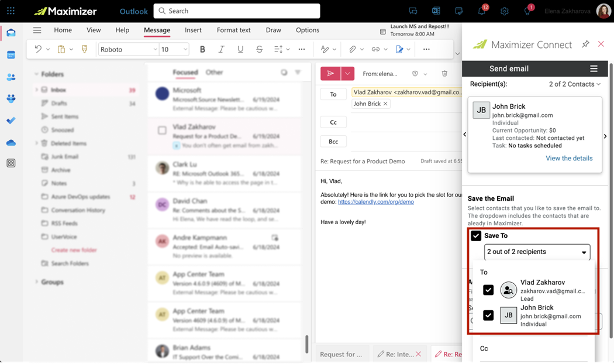Uncheck John Brick recipient checkbox
The width and height of the screenshot is (614, 364).
488,315
